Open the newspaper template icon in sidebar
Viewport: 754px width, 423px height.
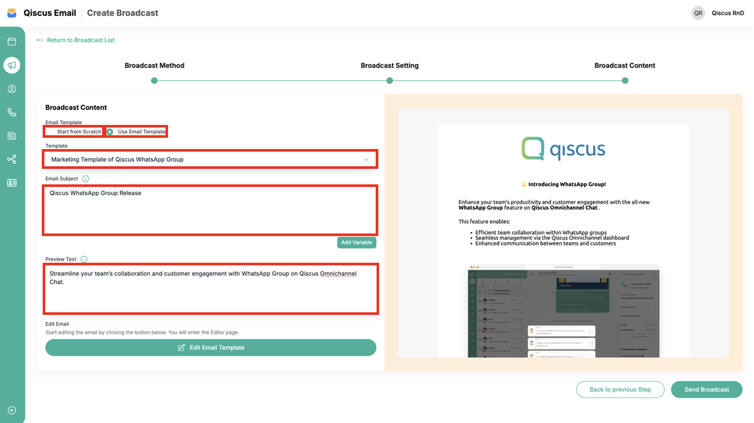tap(12, 136)
